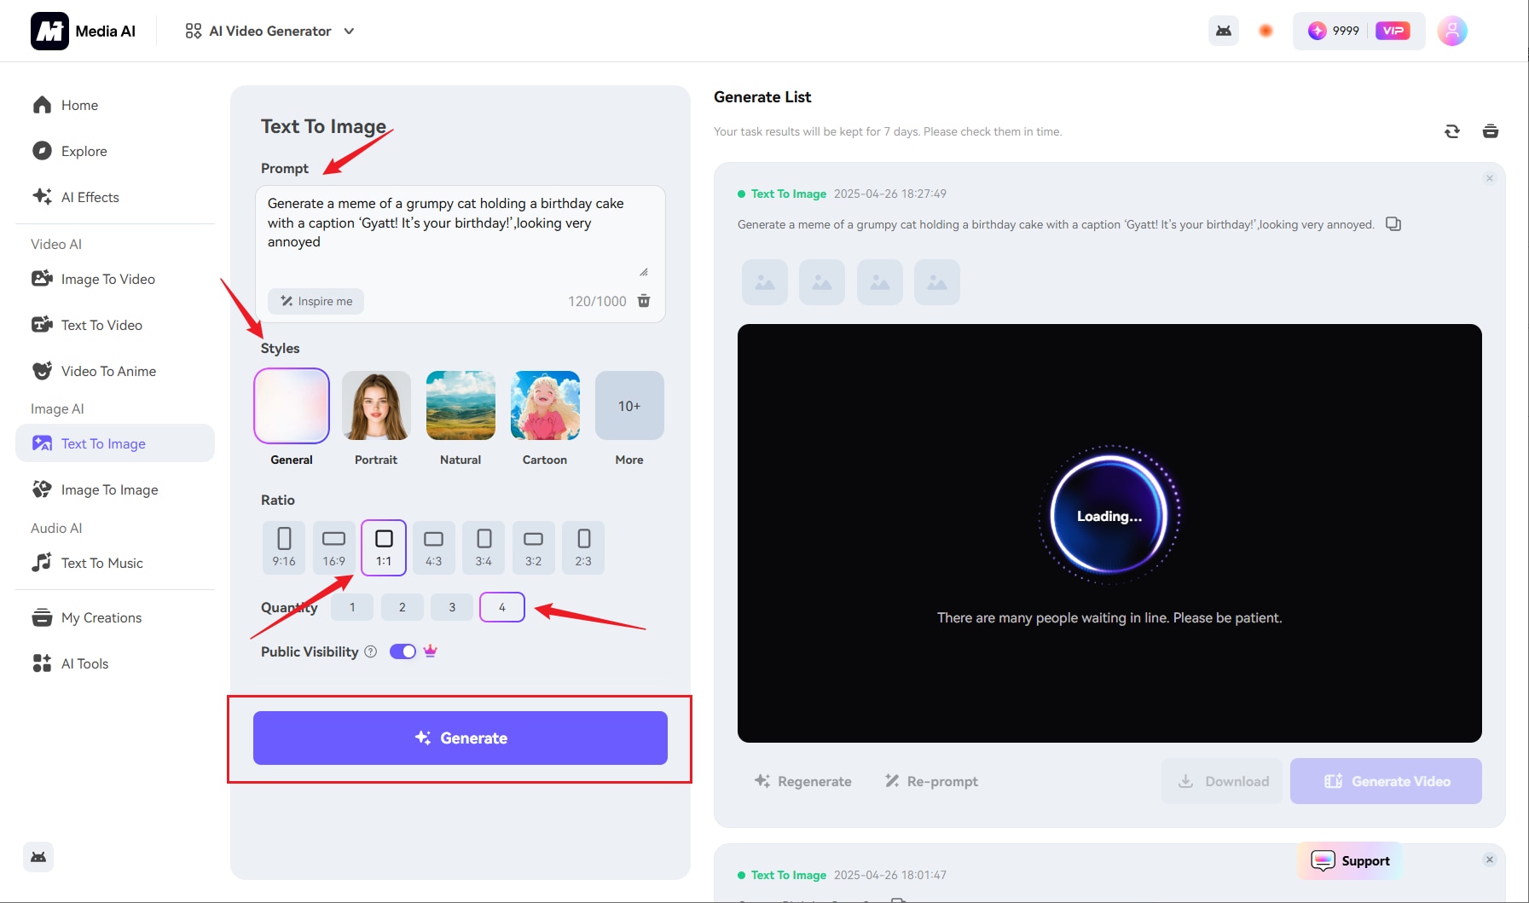1529x903 pixels.
Task: Go to My Creations
Action: point(101,617)
